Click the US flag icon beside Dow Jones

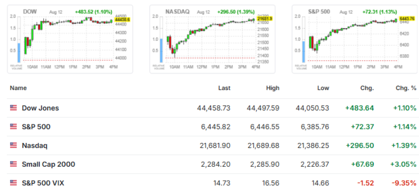point(13,108)
